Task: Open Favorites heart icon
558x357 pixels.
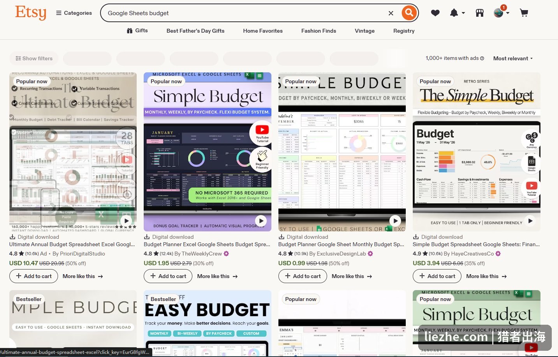Action: 435,13
